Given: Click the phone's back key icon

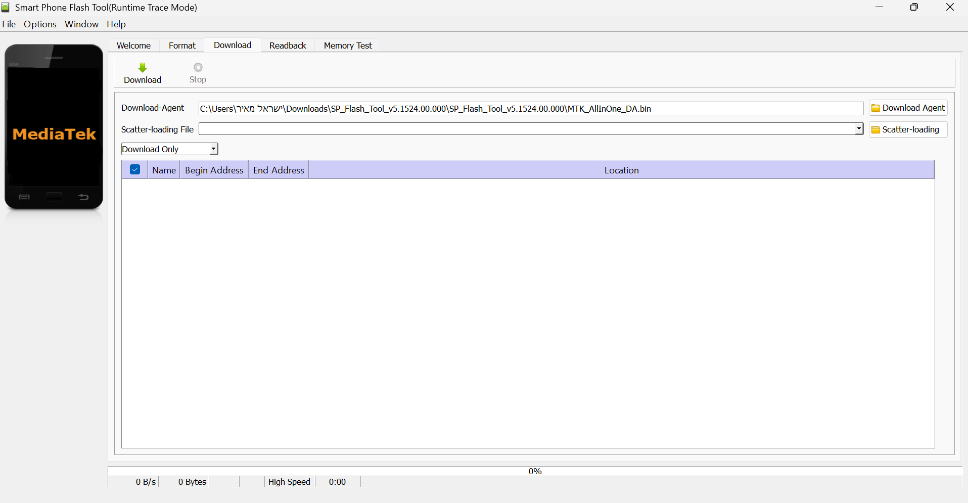Looking at the screenshot, I should (83, 197).
